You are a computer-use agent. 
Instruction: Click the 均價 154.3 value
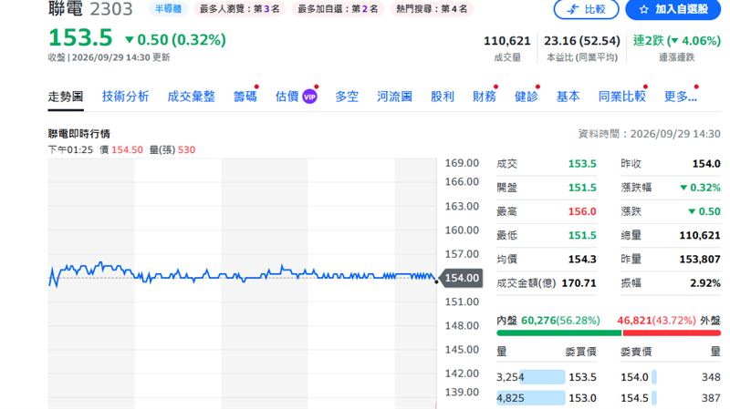(582, 260)
